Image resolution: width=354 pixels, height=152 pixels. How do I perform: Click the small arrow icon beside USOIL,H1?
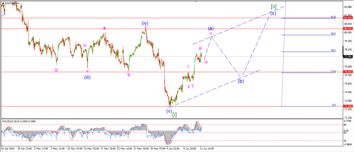point(3,3)
